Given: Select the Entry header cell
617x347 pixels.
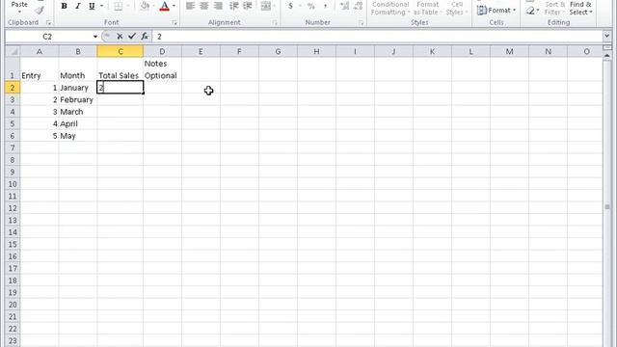Looking at the screenshot, I should [40, 69].
